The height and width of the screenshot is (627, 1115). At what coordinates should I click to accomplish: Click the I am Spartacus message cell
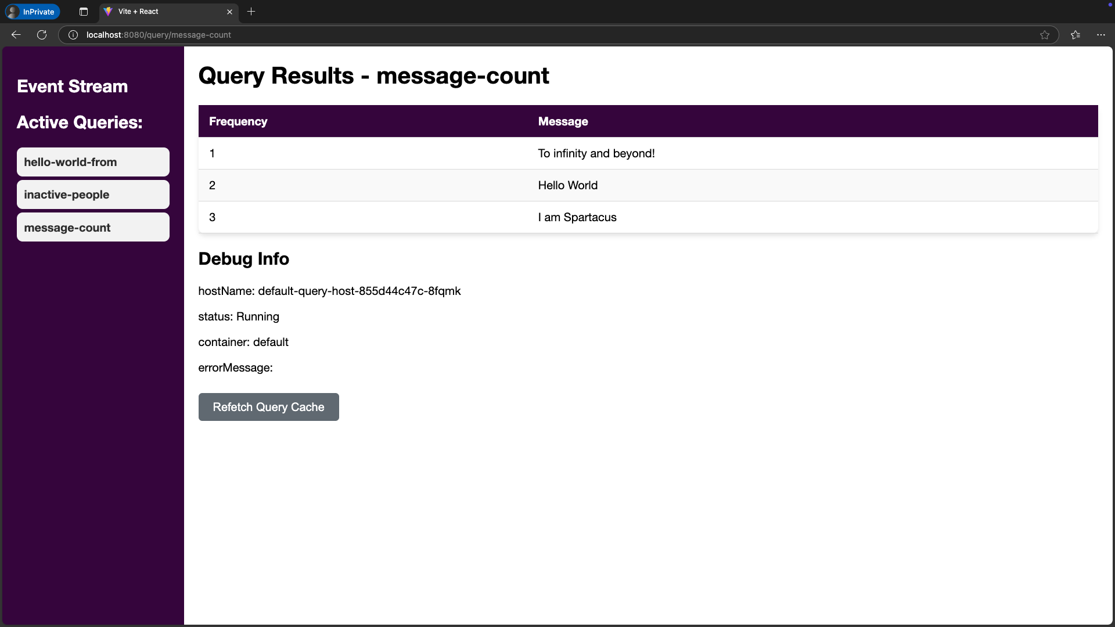pyautogui.click(x=577, y=217)
